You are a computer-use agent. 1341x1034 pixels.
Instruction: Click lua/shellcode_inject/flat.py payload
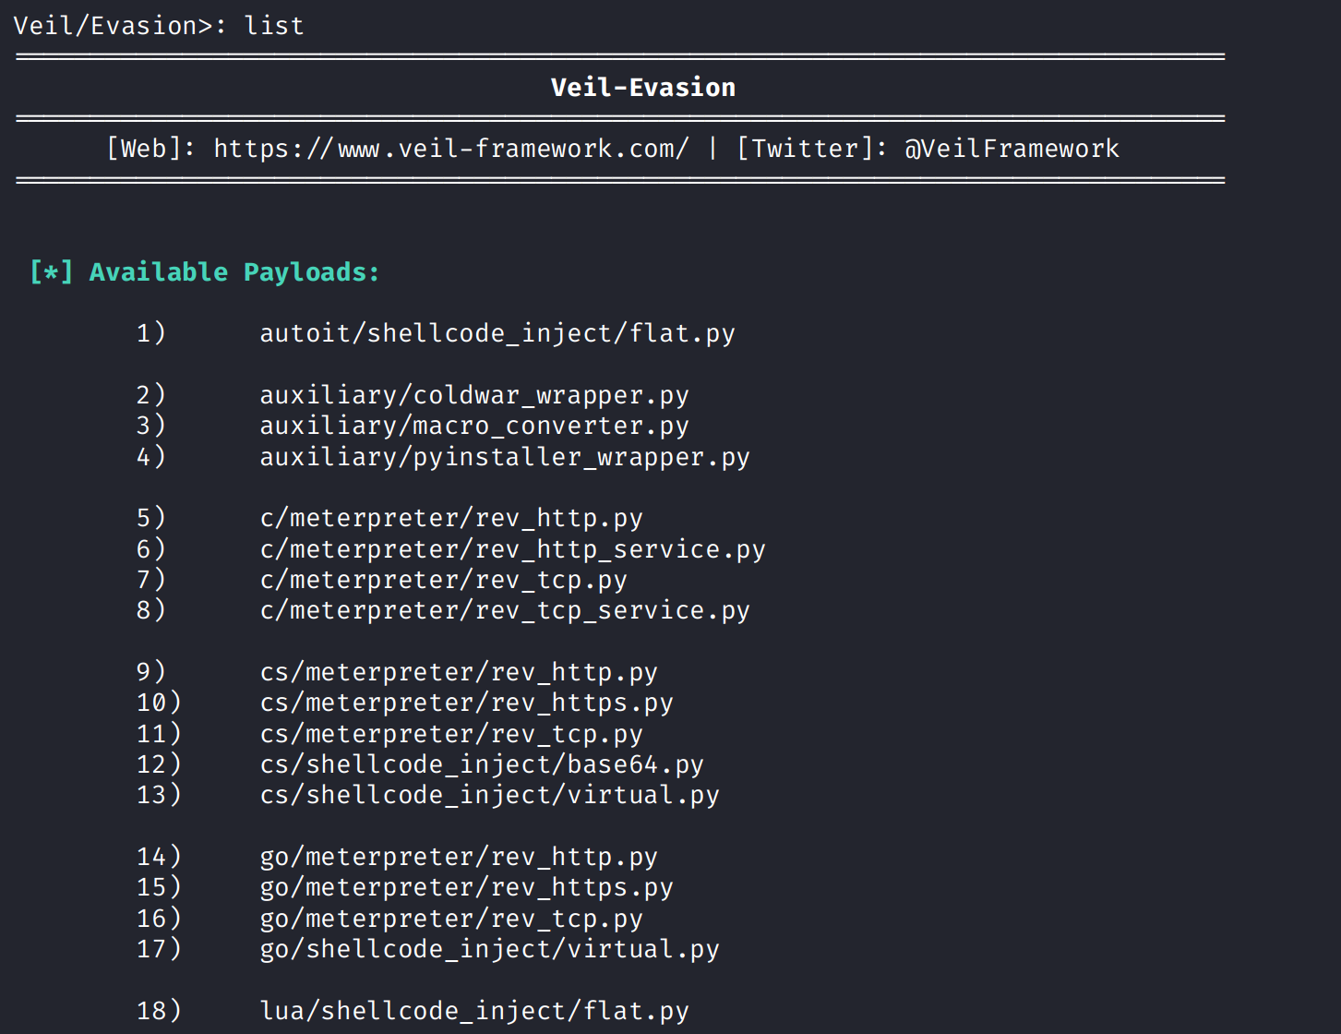(x=474, y=1011)
